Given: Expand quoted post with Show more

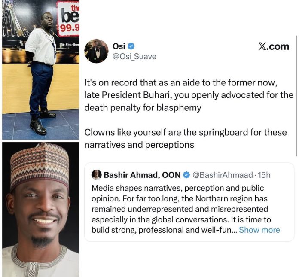Looking at the screenshot, I should point(259,230).
